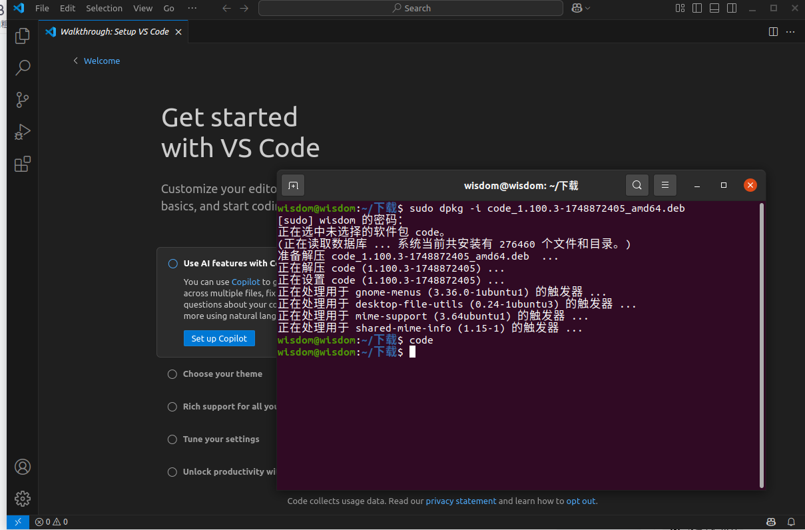Open the Accounts menu icon
This screenshot has width=805, height=530.
pos(23,467)
